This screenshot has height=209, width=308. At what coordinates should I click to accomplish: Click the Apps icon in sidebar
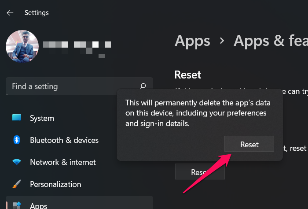point(17,205)
